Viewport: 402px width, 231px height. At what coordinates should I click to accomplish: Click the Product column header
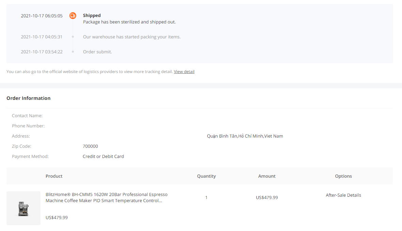(x=54, y=176)
